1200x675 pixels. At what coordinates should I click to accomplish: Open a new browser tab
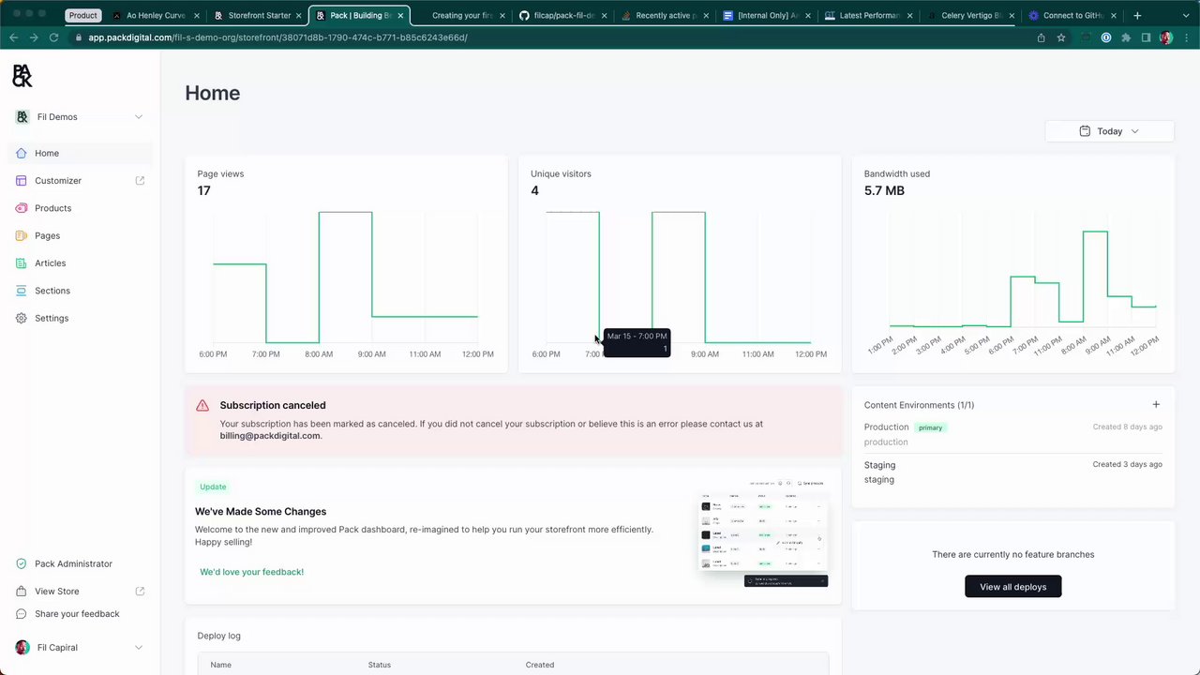1137,15
